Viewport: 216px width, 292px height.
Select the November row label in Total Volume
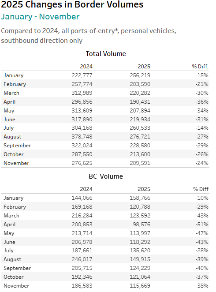(x=16, y=163)
